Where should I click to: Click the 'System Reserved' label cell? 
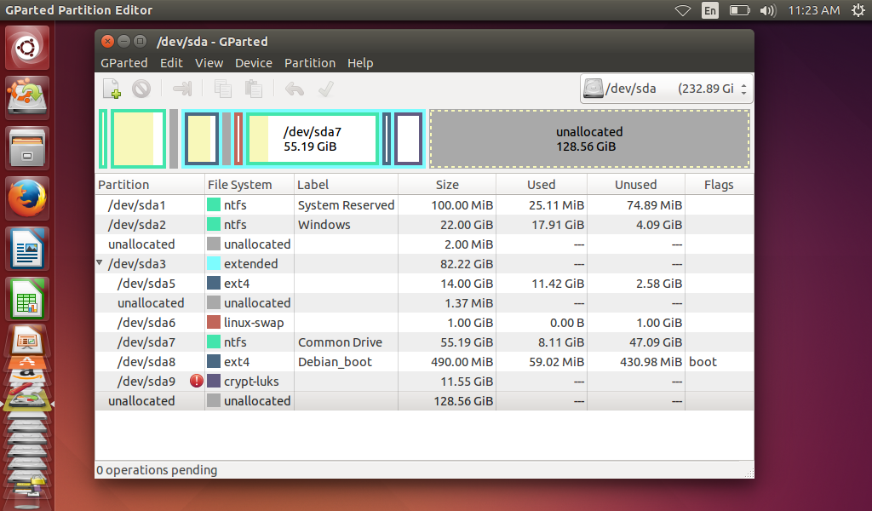click(346, 205)
